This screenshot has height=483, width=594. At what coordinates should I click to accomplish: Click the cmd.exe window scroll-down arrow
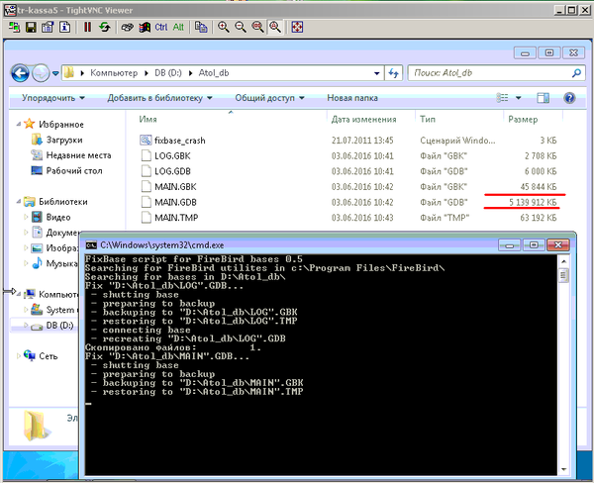pyautogui.click(x=563, y=470)
